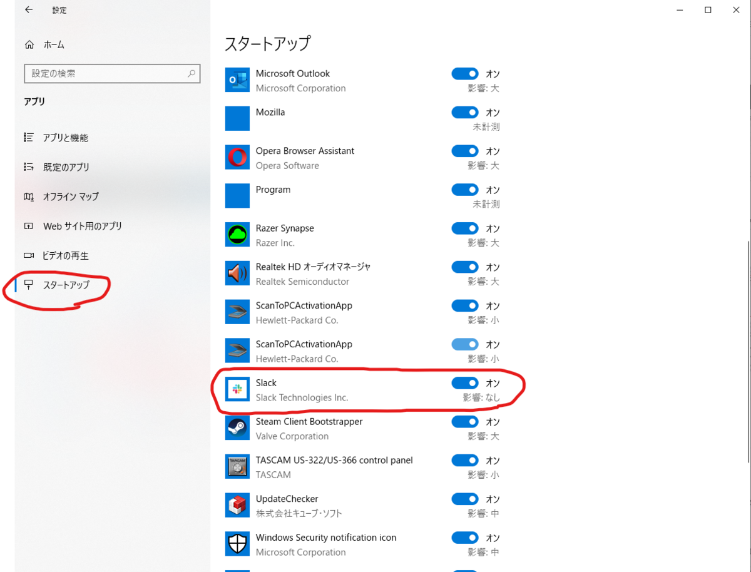Click the Steam Client Bootstrapper label

309,422
